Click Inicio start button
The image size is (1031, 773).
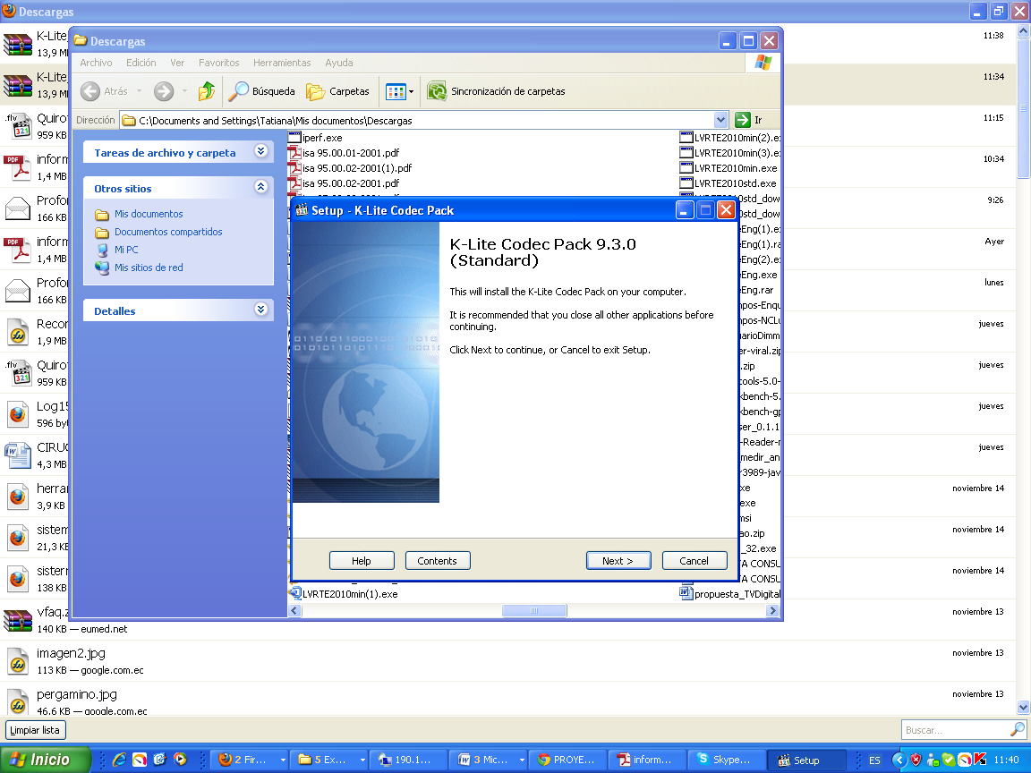coord(45,760)
